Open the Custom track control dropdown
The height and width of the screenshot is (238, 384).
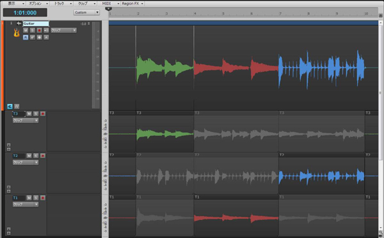pyautogui.click(x=86, y=13)
